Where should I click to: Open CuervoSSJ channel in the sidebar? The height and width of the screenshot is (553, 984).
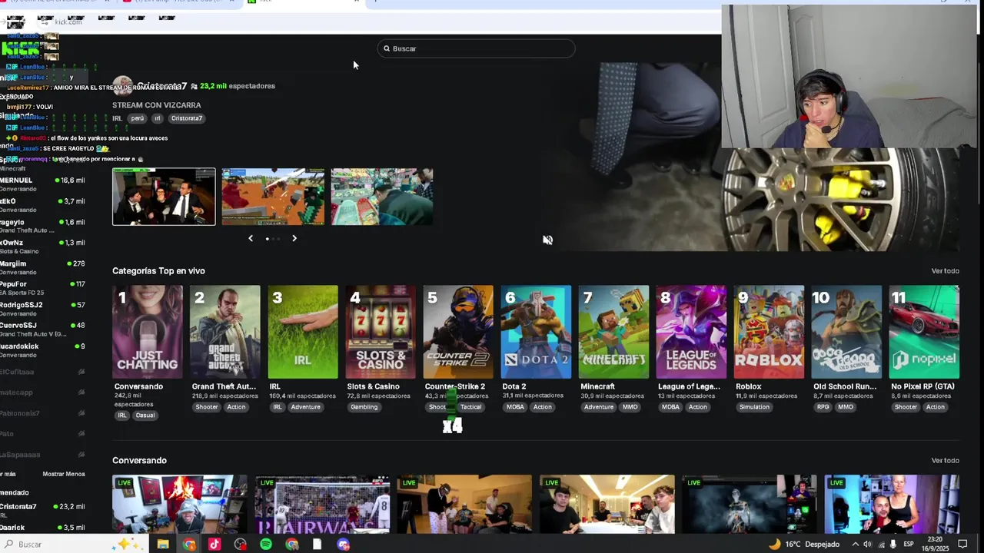[43, 329]
